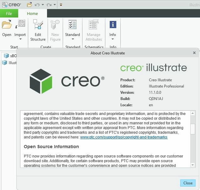Open the ptc.com copyright-and-trademarks link
This screenshot has width=200, height=190.
pos(124,137)
